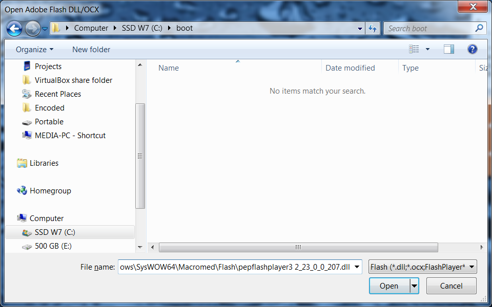Viewport: 492px width, 307px height.
Task: Open the split arrow next to Open button
Action: (x=414, y=286)
